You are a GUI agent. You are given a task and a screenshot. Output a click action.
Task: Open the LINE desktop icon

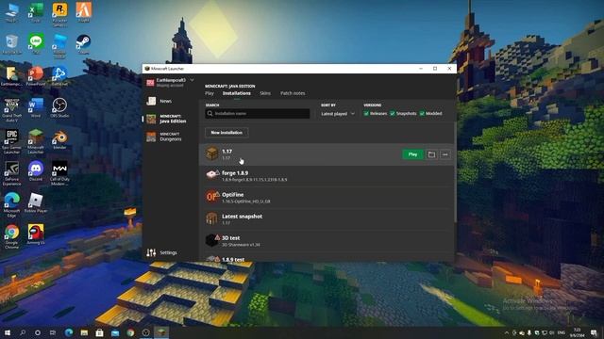(x=36, y=44)
